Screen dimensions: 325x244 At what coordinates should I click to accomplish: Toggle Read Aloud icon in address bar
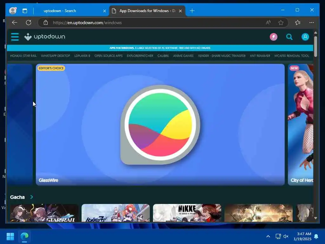point(268,23)
